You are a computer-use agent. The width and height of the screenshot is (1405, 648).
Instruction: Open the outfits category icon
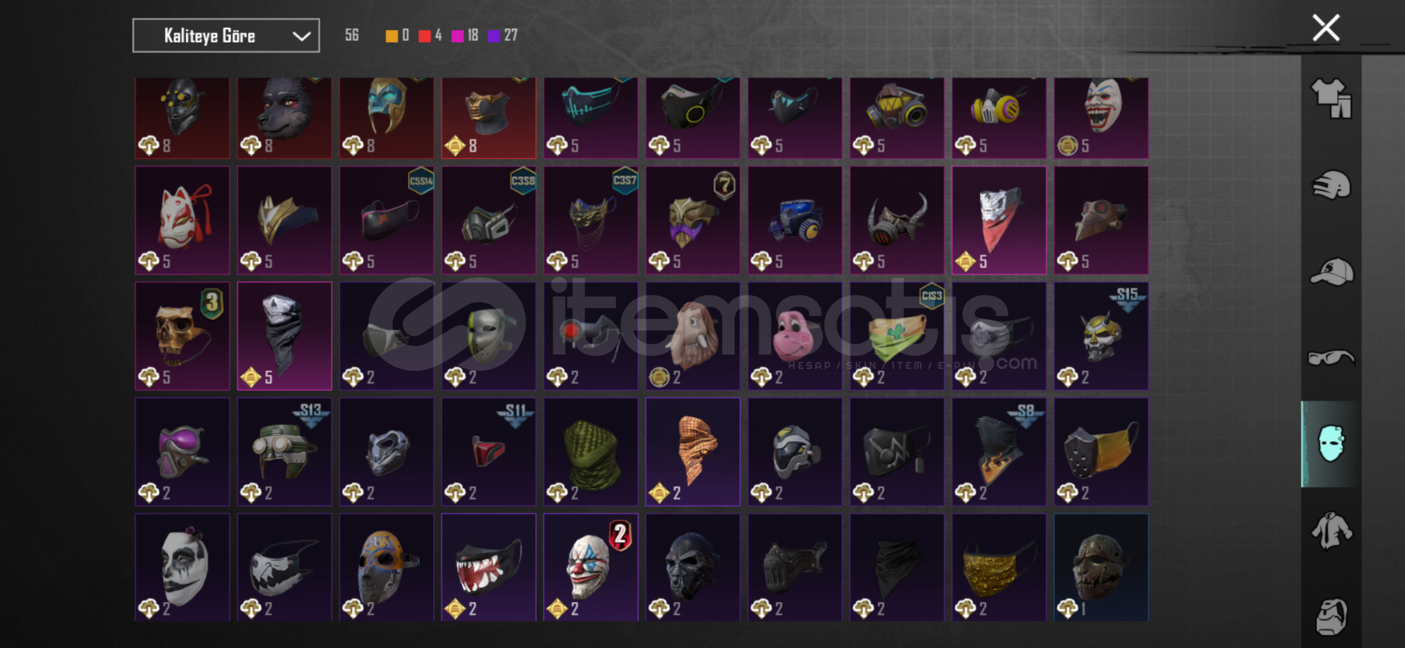coord(1331,98)
